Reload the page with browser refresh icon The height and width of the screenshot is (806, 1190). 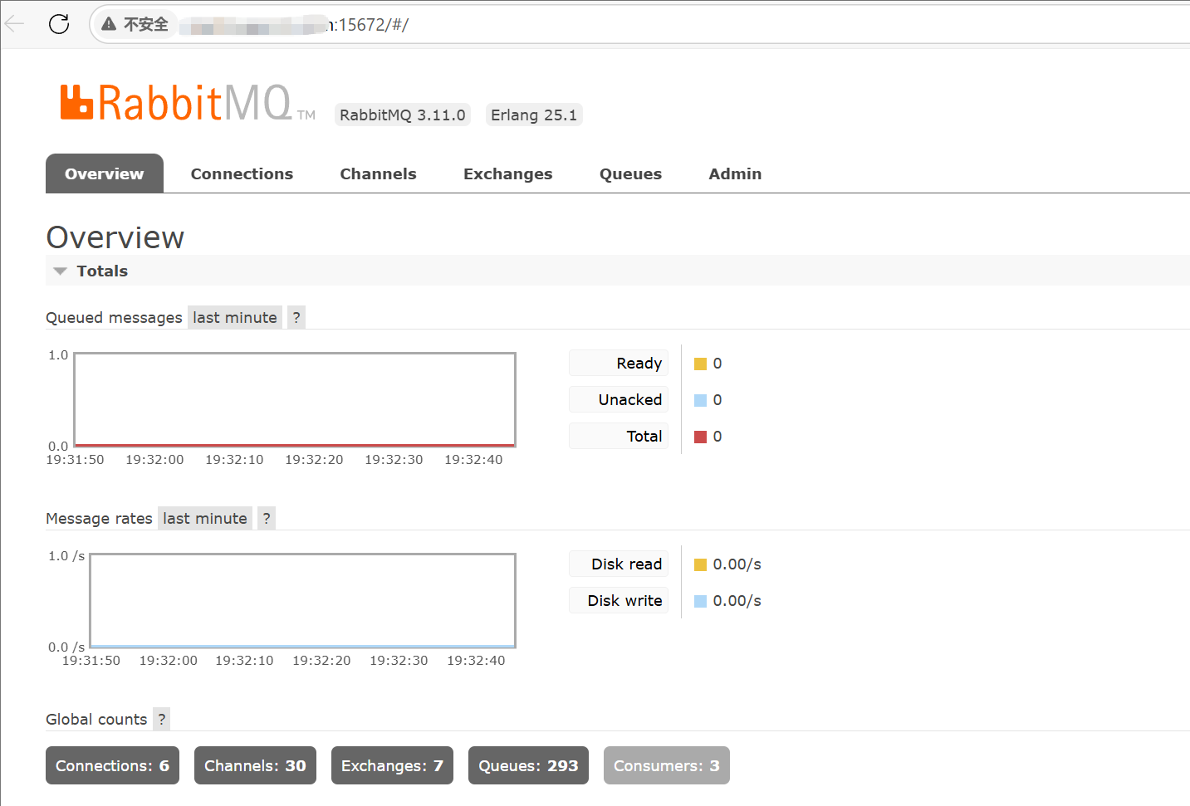[59, 24]
